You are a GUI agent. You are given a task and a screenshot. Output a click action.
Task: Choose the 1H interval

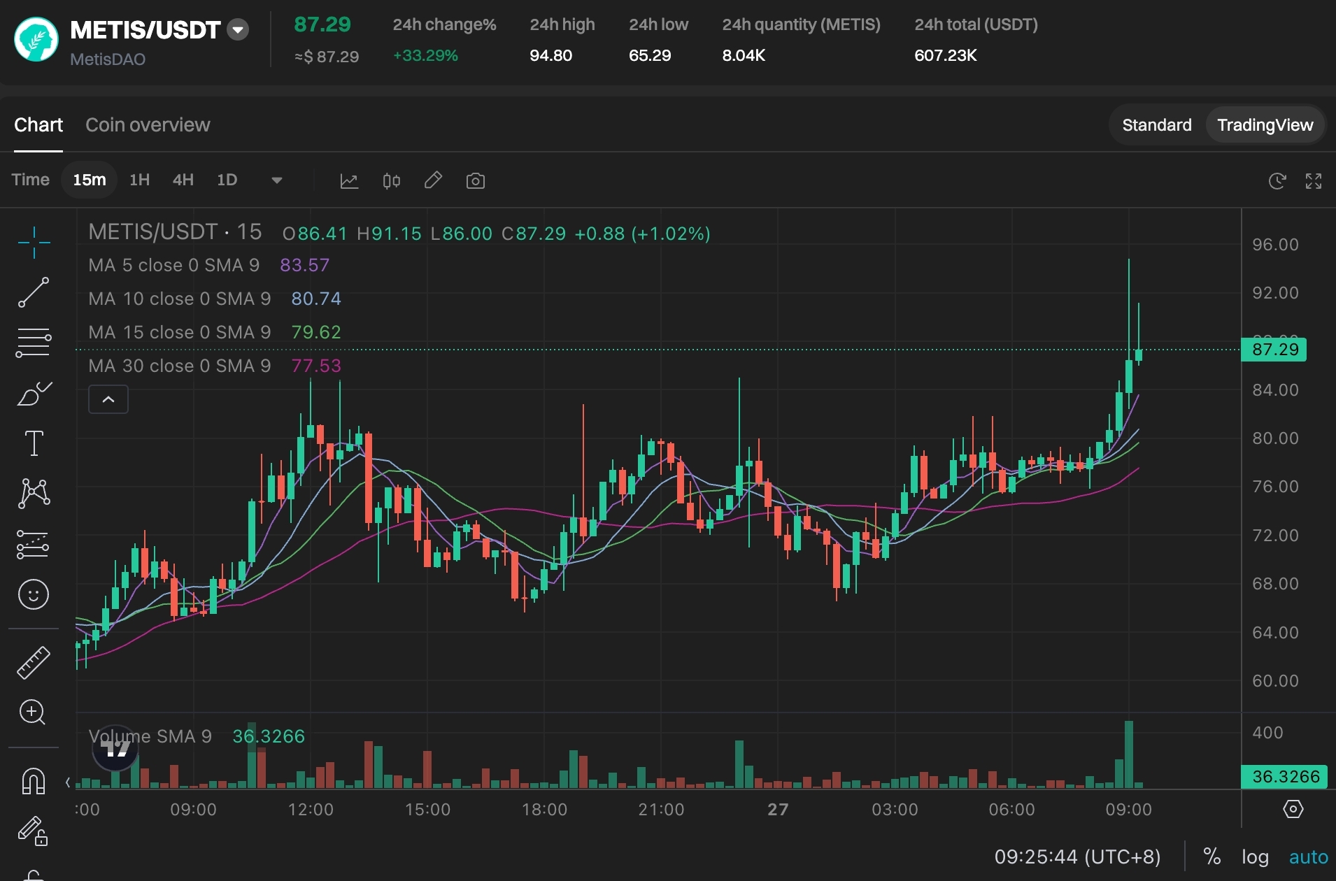click(x=140, y=180)
